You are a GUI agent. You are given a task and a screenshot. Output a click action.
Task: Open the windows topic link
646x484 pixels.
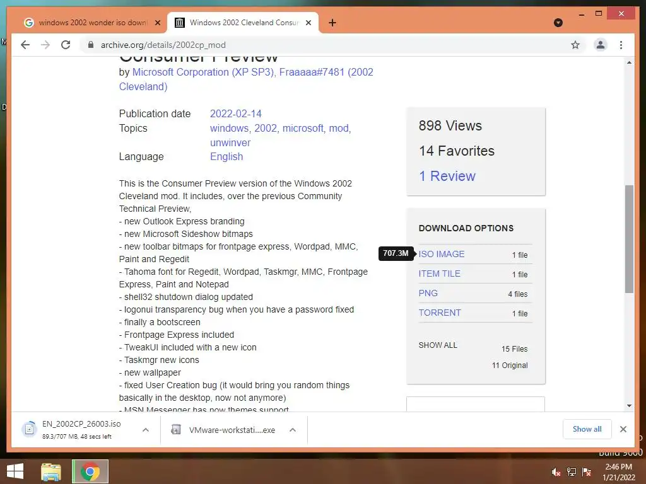(229, 129)
